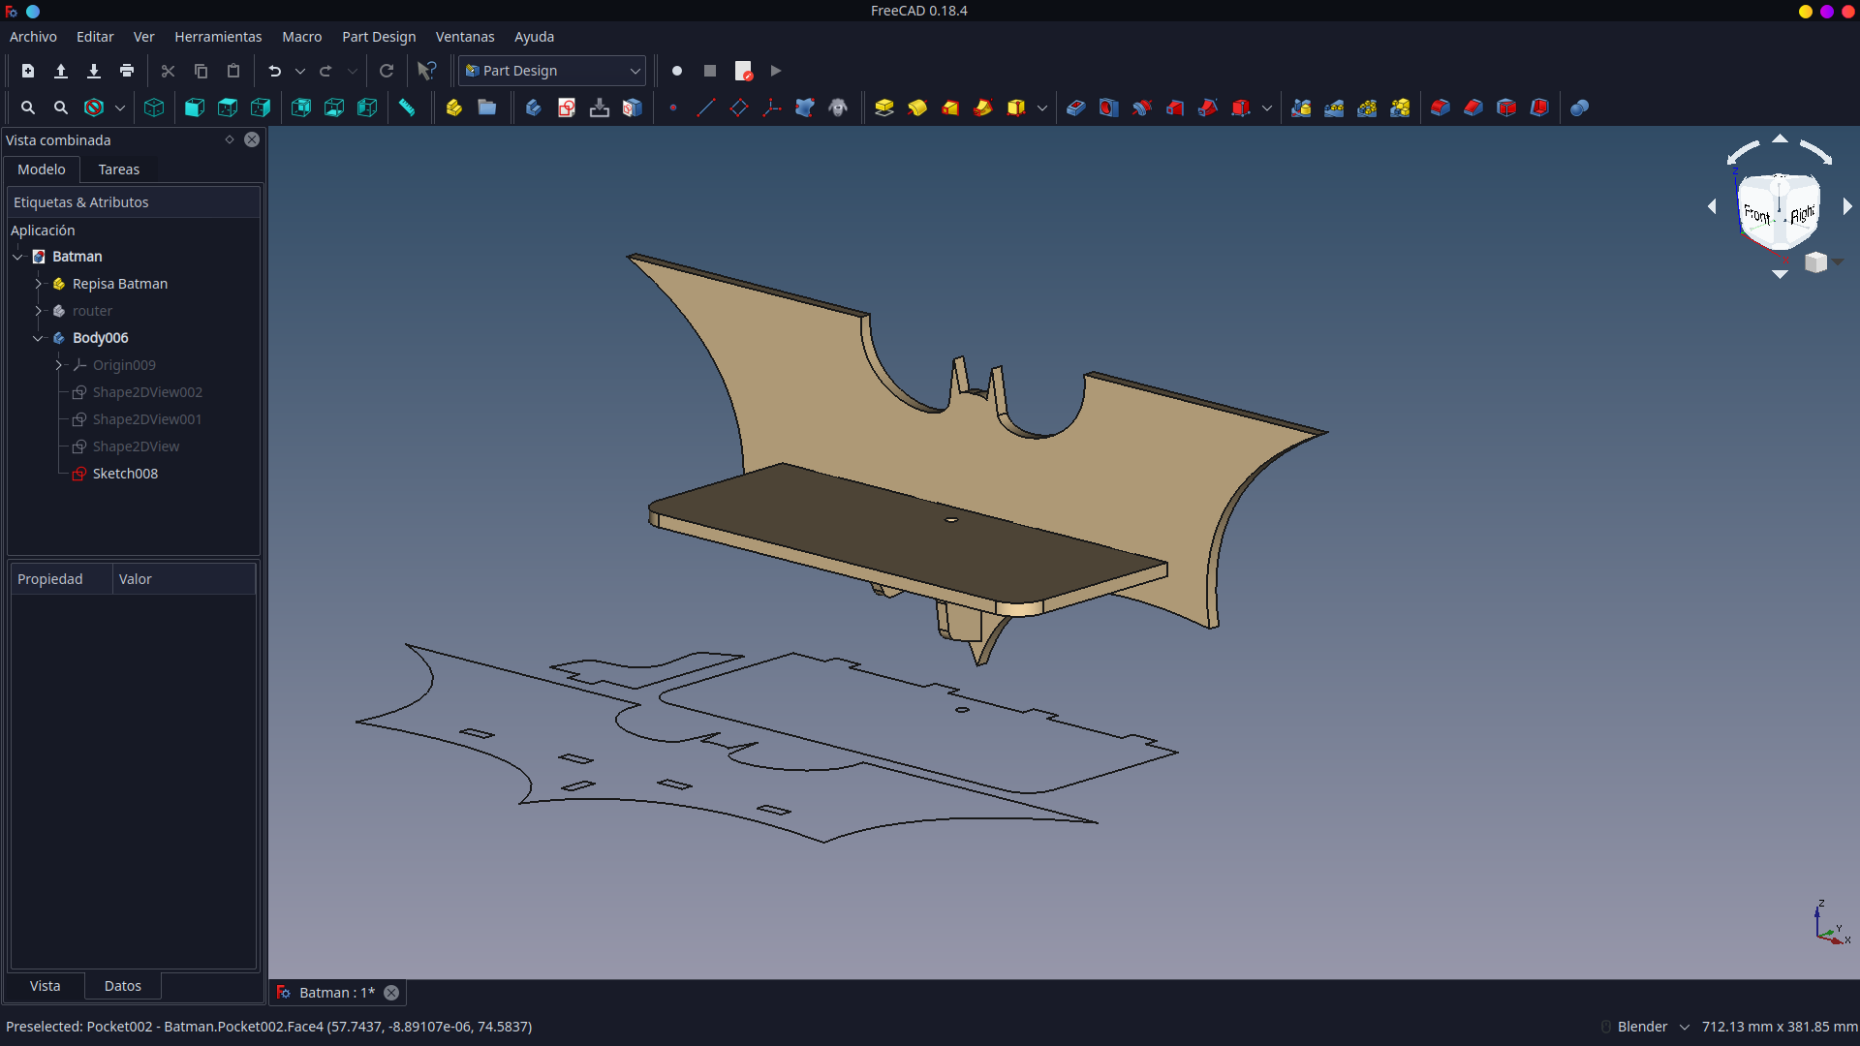Select the Pocket tool
The height and width of the screenshot is (1046, 1860).
pyautogui.click(x=1076, y=108)
